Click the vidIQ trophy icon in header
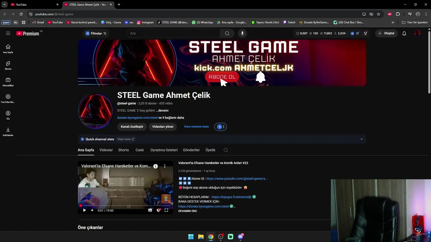The height and width of the screenshot is (242, 431). click(365, 33)
